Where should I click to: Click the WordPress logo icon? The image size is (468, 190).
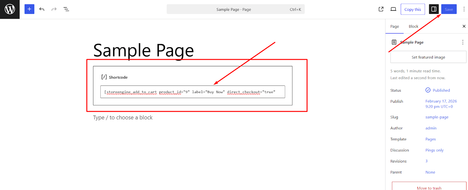[x=10, y=9]
